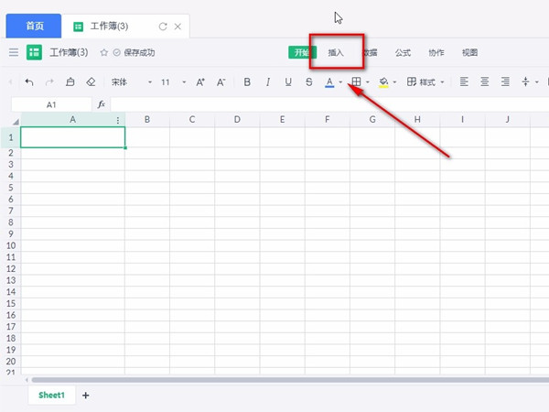Open the font name dropdown 宋体
This screenshot has height=412, width=549.
tap(129, 82)
